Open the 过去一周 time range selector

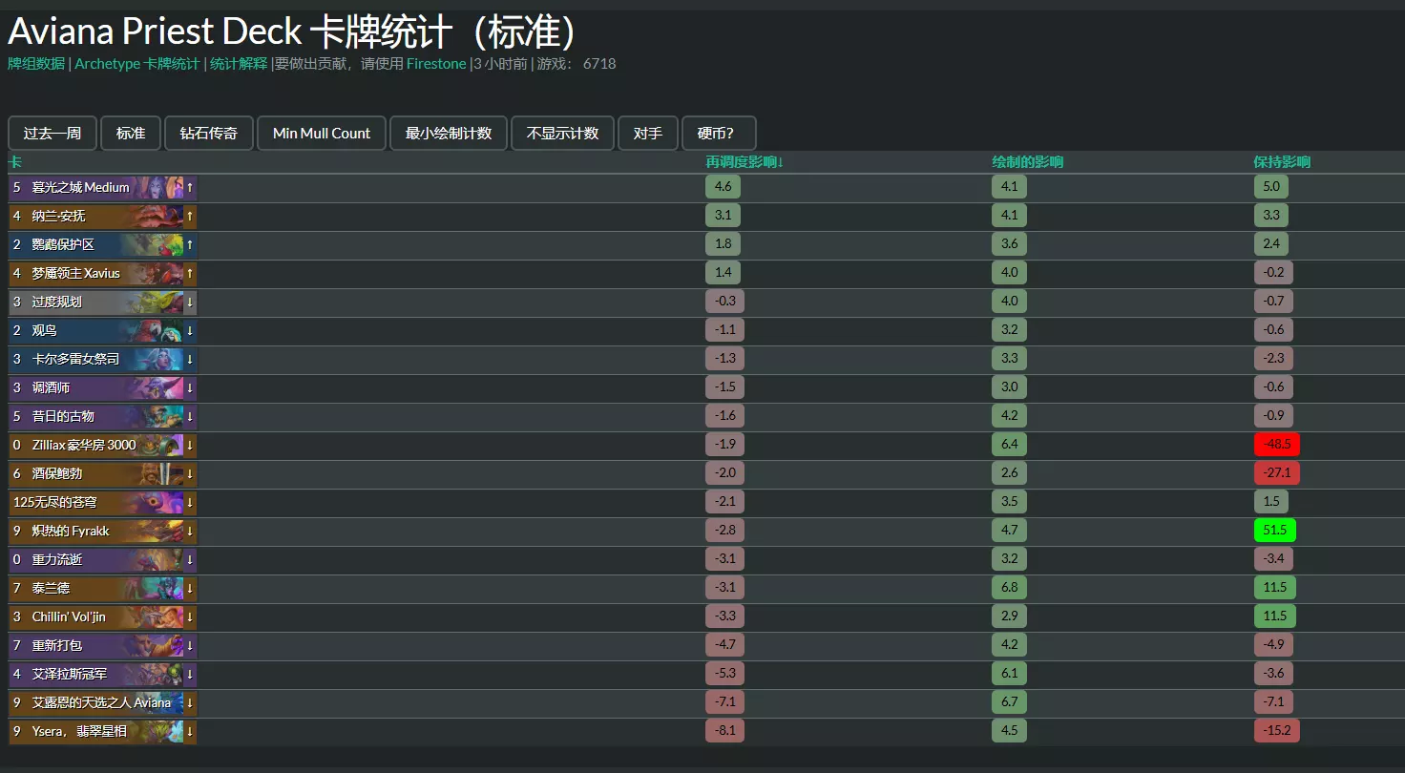52,133
